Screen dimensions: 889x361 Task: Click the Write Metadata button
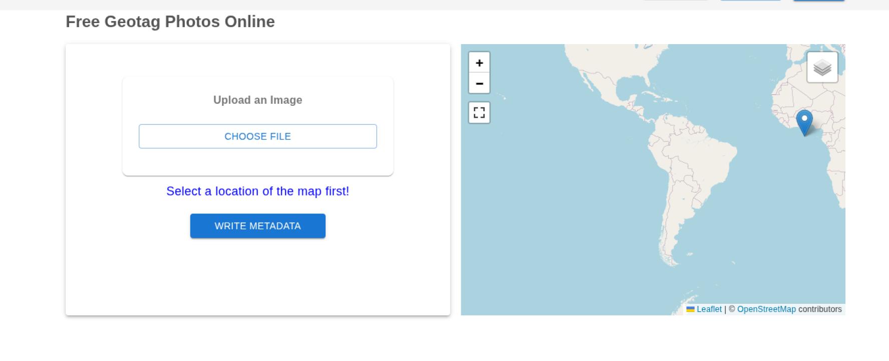tap(257, 226)
